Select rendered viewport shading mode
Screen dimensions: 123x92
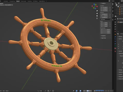click(91, 91)
